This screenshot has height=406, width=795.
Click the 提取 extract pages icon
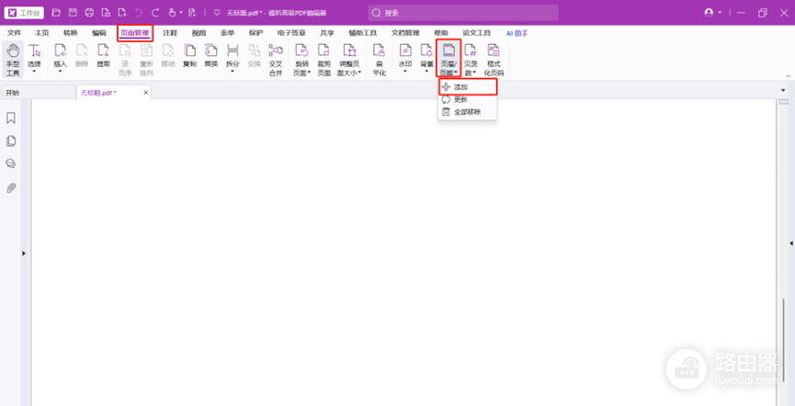(x=104, y=51)
